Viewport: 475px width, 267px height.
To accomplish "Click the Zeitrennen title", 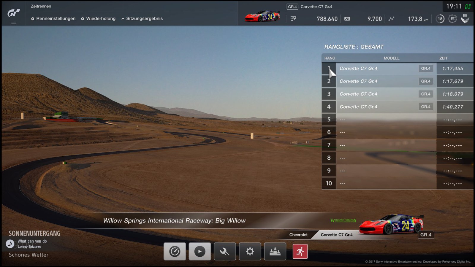I will pos(41,6).
